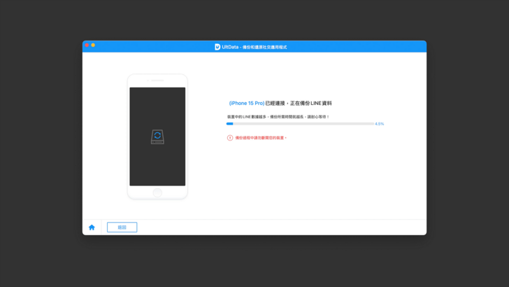This screenshot has width=509, height=287.
Task: Close the UltData window via red button
Action: point(87,45)
